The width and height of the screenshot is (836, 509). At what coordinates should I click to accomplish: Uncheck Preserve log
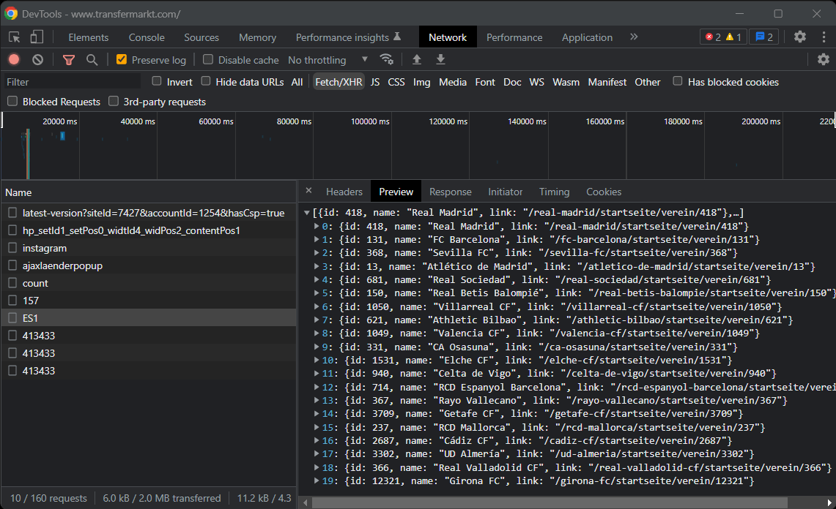pos(122,59)
